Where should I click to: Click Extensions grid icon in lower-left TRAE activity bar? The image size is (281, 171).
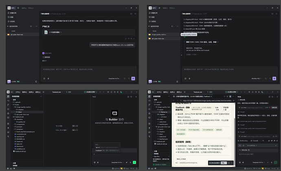(8, 124)
